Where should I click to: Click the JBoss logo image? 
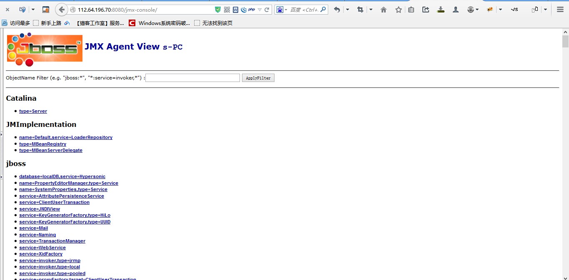[x=45, y=49]
